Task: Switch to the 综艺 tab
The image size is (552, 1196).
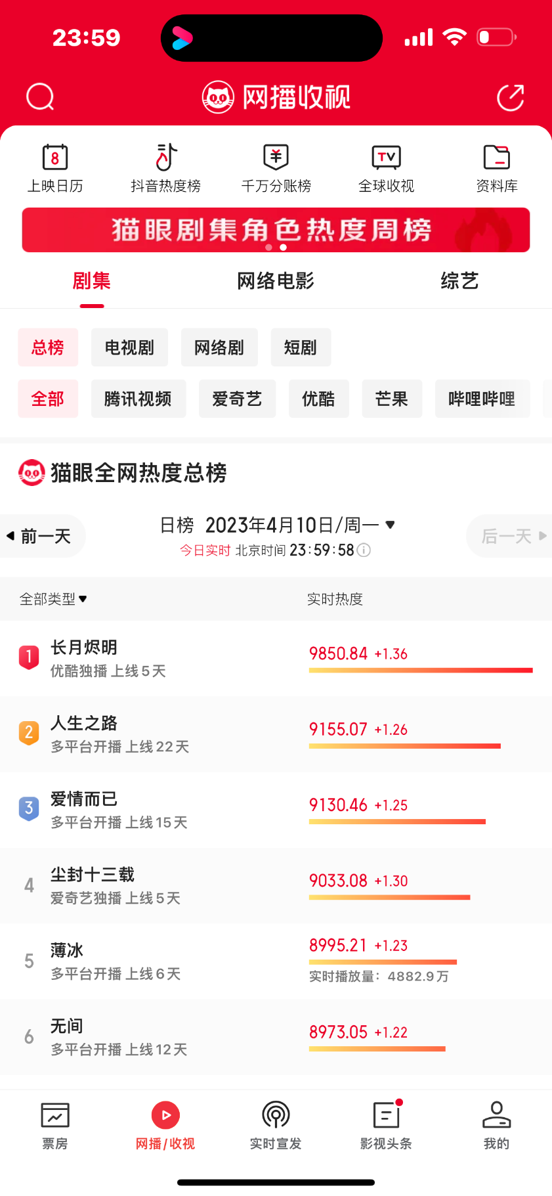Action: pyautogui.click(x=459, y=281)
